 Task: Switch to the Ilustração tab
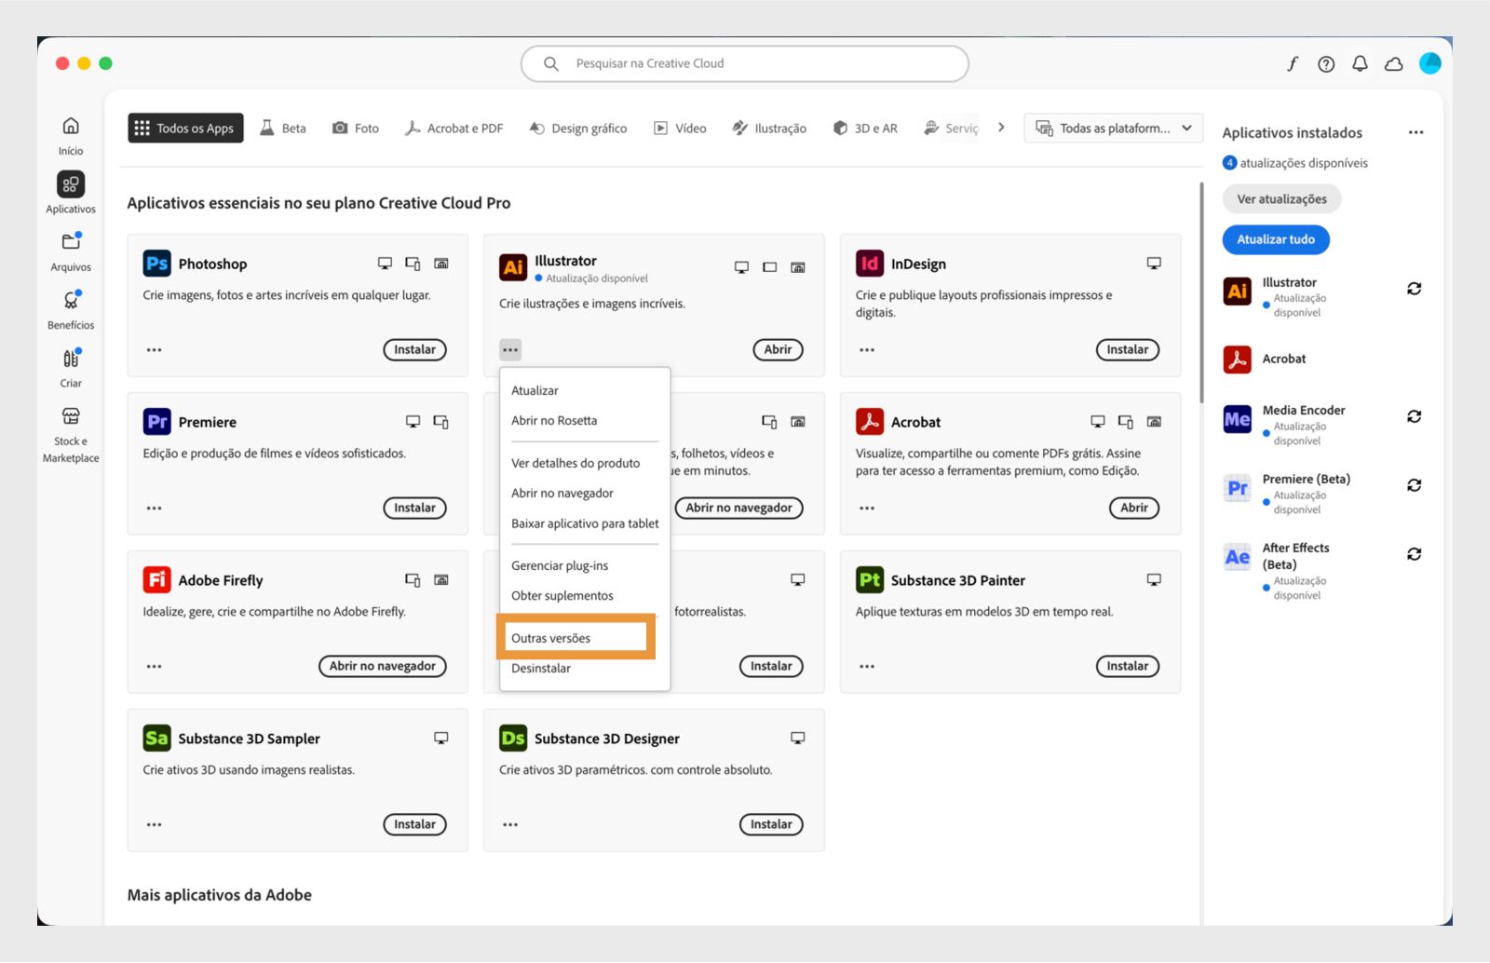pyautogui.click(x=769, y=129)
